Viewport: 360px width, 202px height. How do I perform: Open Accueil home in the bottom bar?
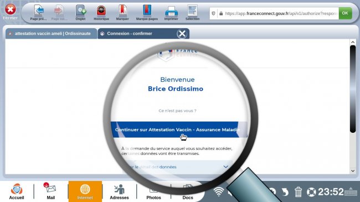click(17, 191)
